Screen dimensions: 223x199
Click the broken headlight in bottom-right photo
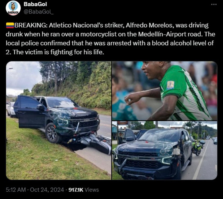click(x=176, y=151)
